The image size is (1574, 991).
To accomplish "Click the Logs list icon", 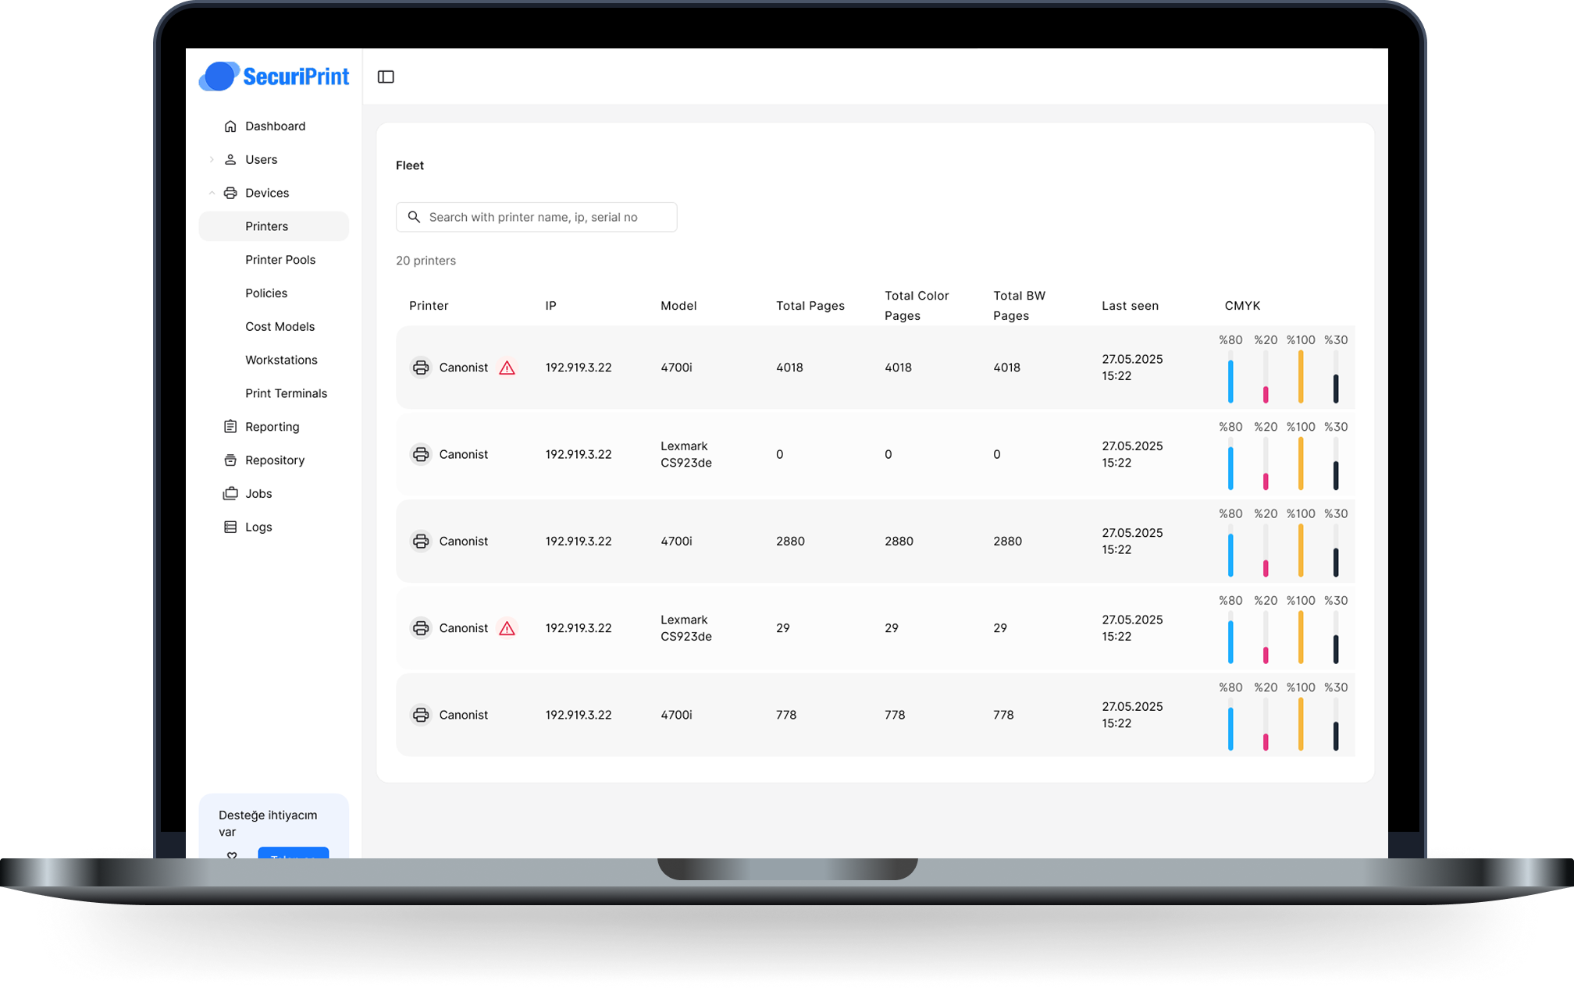I will coord(230,527).
